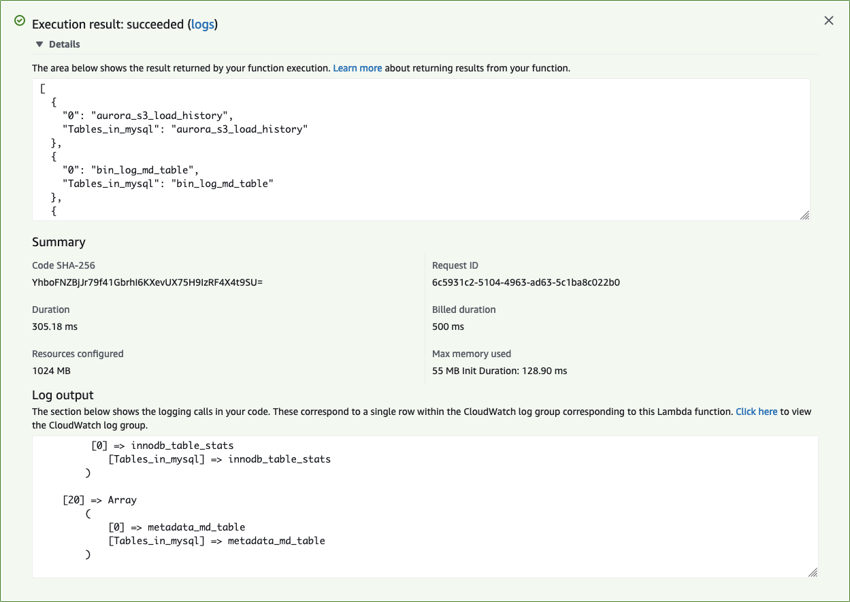
Task: Close the execution result panel
Action: point(828,21)
